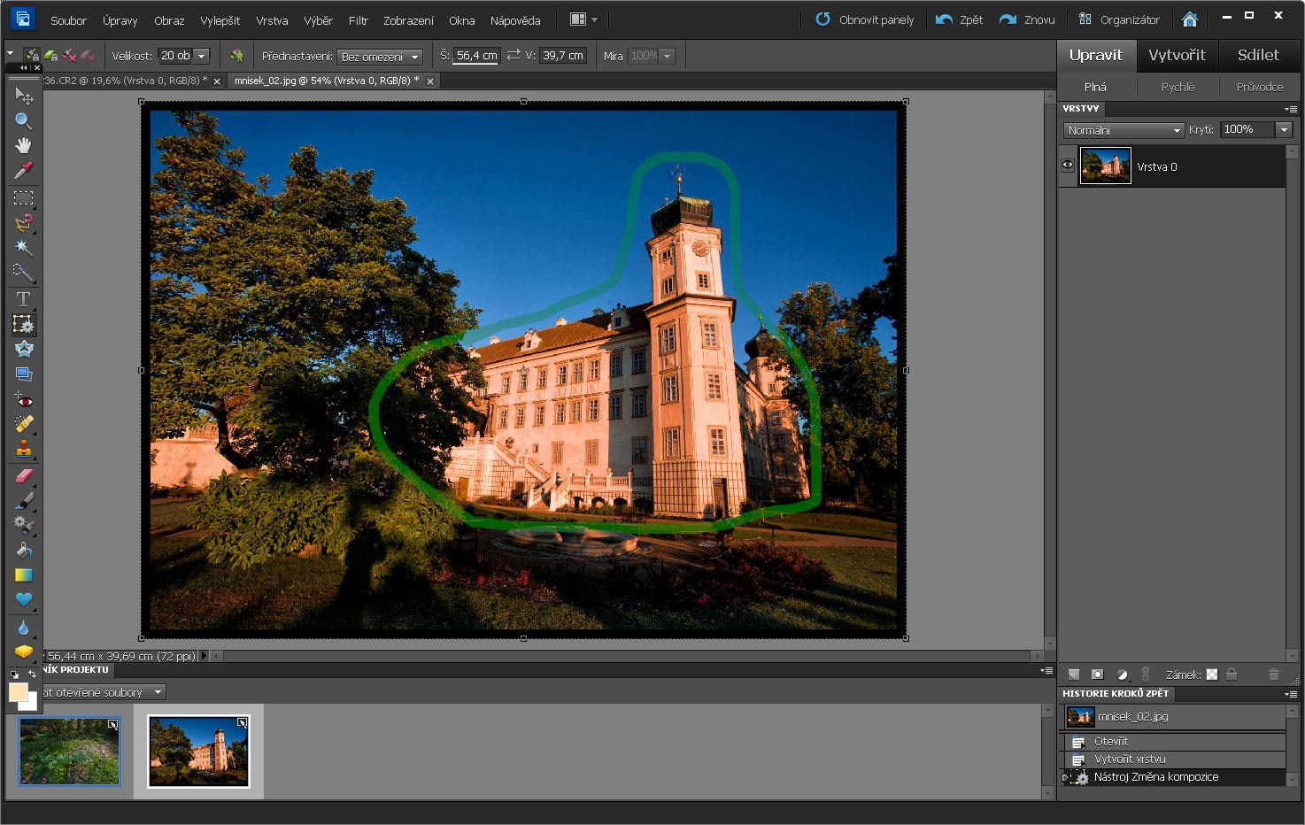Open the Přednastavení preset dropdown
The width and height of the screenshot is (1305, 825).
coord(380,57)
